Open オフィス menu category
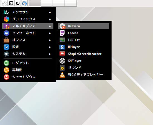Viewport: 153px width, 125px height. (28, 40)
